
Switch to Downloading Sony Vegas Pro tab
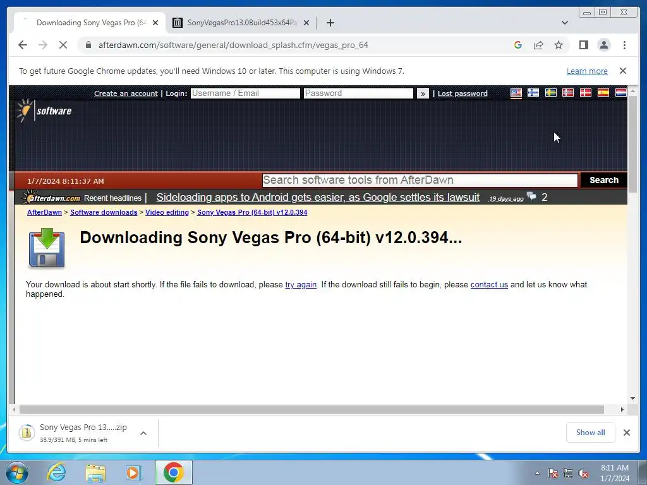(x=90, y=23)
